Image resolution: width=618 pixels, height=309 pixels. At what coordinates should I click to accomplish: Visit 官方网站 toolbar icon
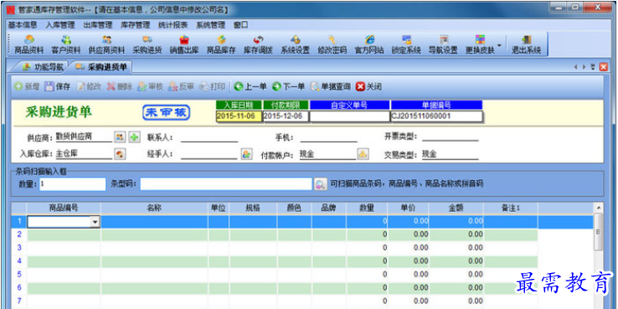click(369, 44)
